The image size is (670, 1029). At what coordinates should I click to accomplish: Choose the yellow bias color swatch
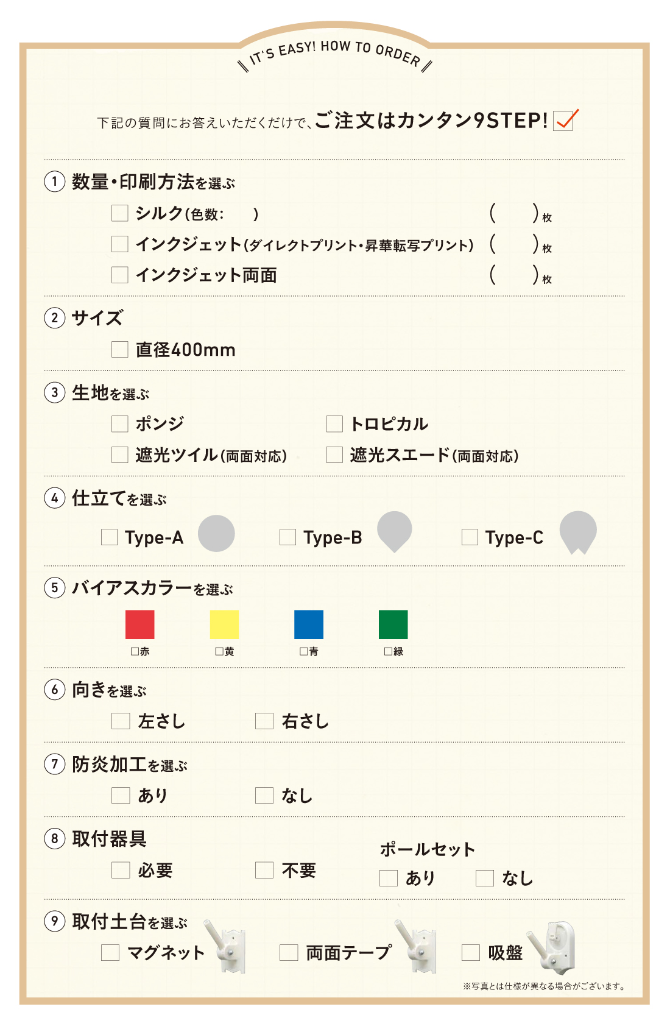pyautogui.click(x=224, y=624)
